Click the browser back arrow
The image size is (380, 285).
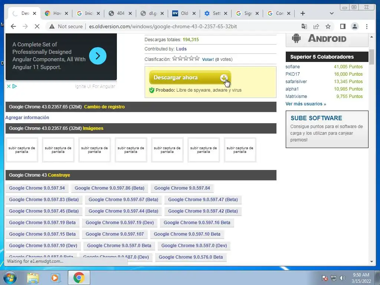13,26
